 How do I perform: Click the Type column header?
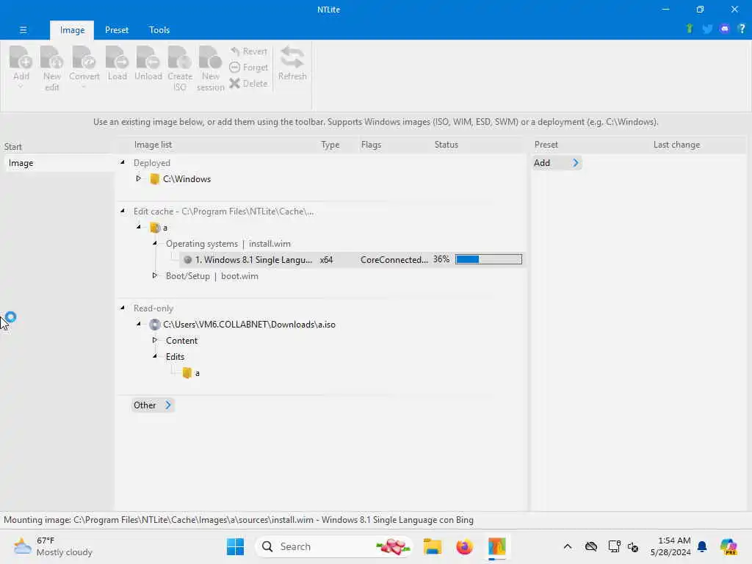(x=330, y=145)
